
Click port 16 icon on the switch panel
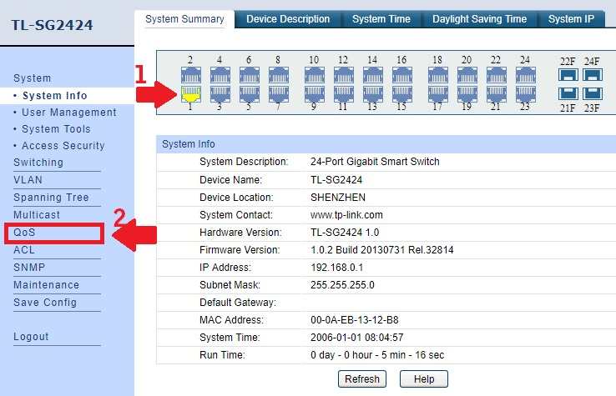click(x=402, y=75)
